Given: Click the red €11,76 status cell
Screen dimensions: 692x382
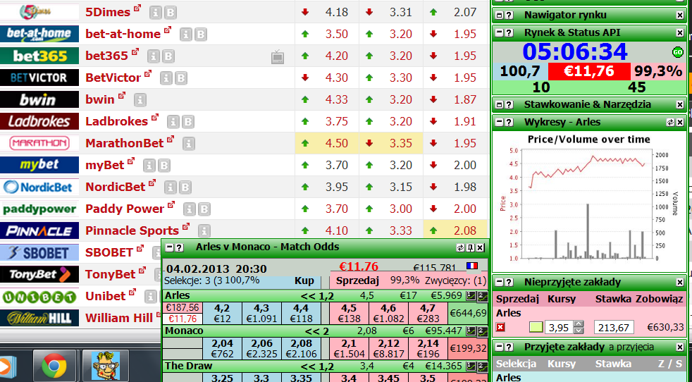Looking at the screenshot, I should (x=589, y=72).
